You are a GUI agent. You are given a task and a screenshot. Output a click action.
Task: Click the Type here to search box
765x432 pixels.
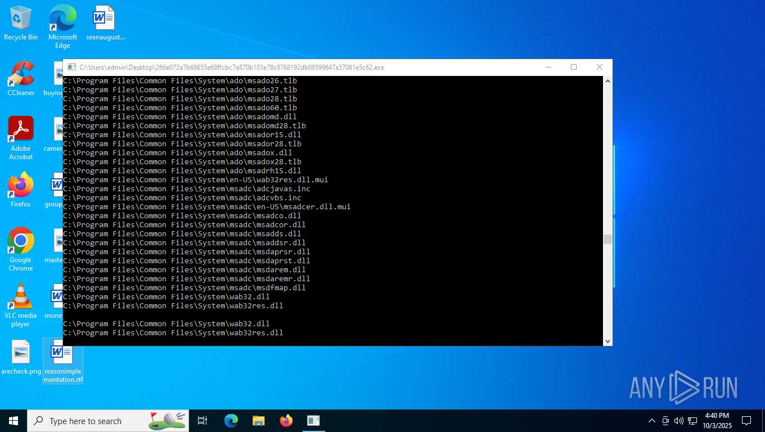click(x=108, y=421)
